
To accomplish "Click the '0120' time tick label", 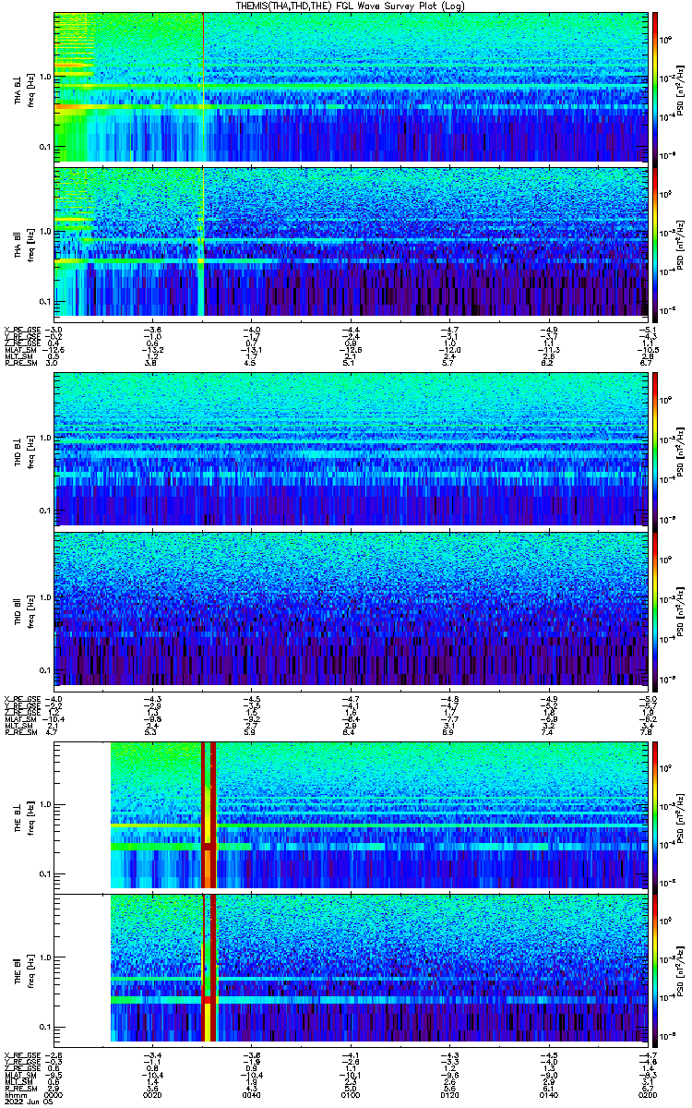I will pyautogui.click(x=449, y=1093).
